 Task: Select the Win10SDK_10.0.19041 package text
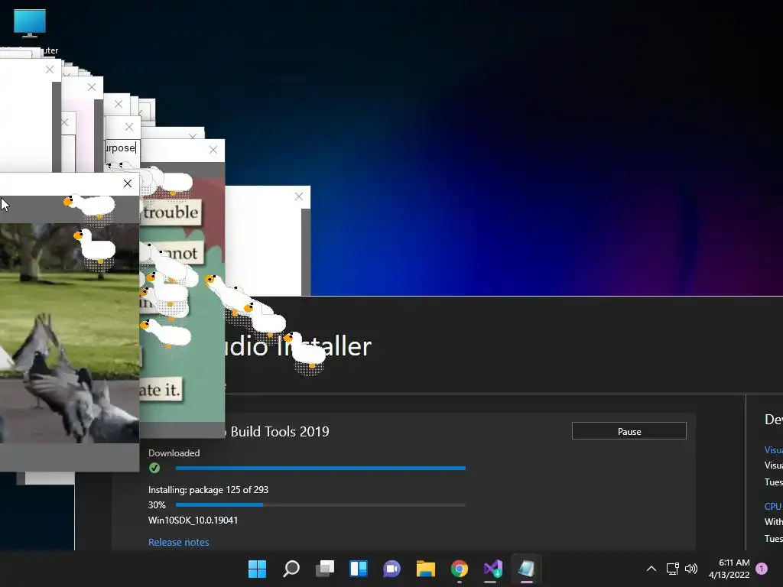[193, 520]
